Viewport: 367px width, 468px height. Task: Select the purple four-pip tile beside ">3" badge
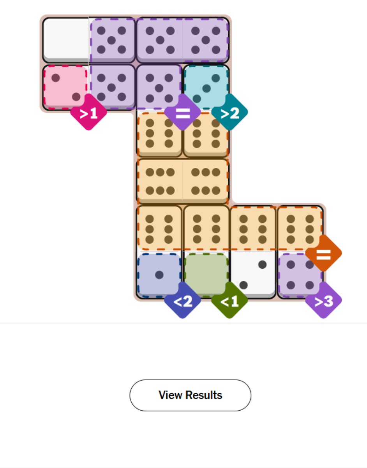click(299, 273)
